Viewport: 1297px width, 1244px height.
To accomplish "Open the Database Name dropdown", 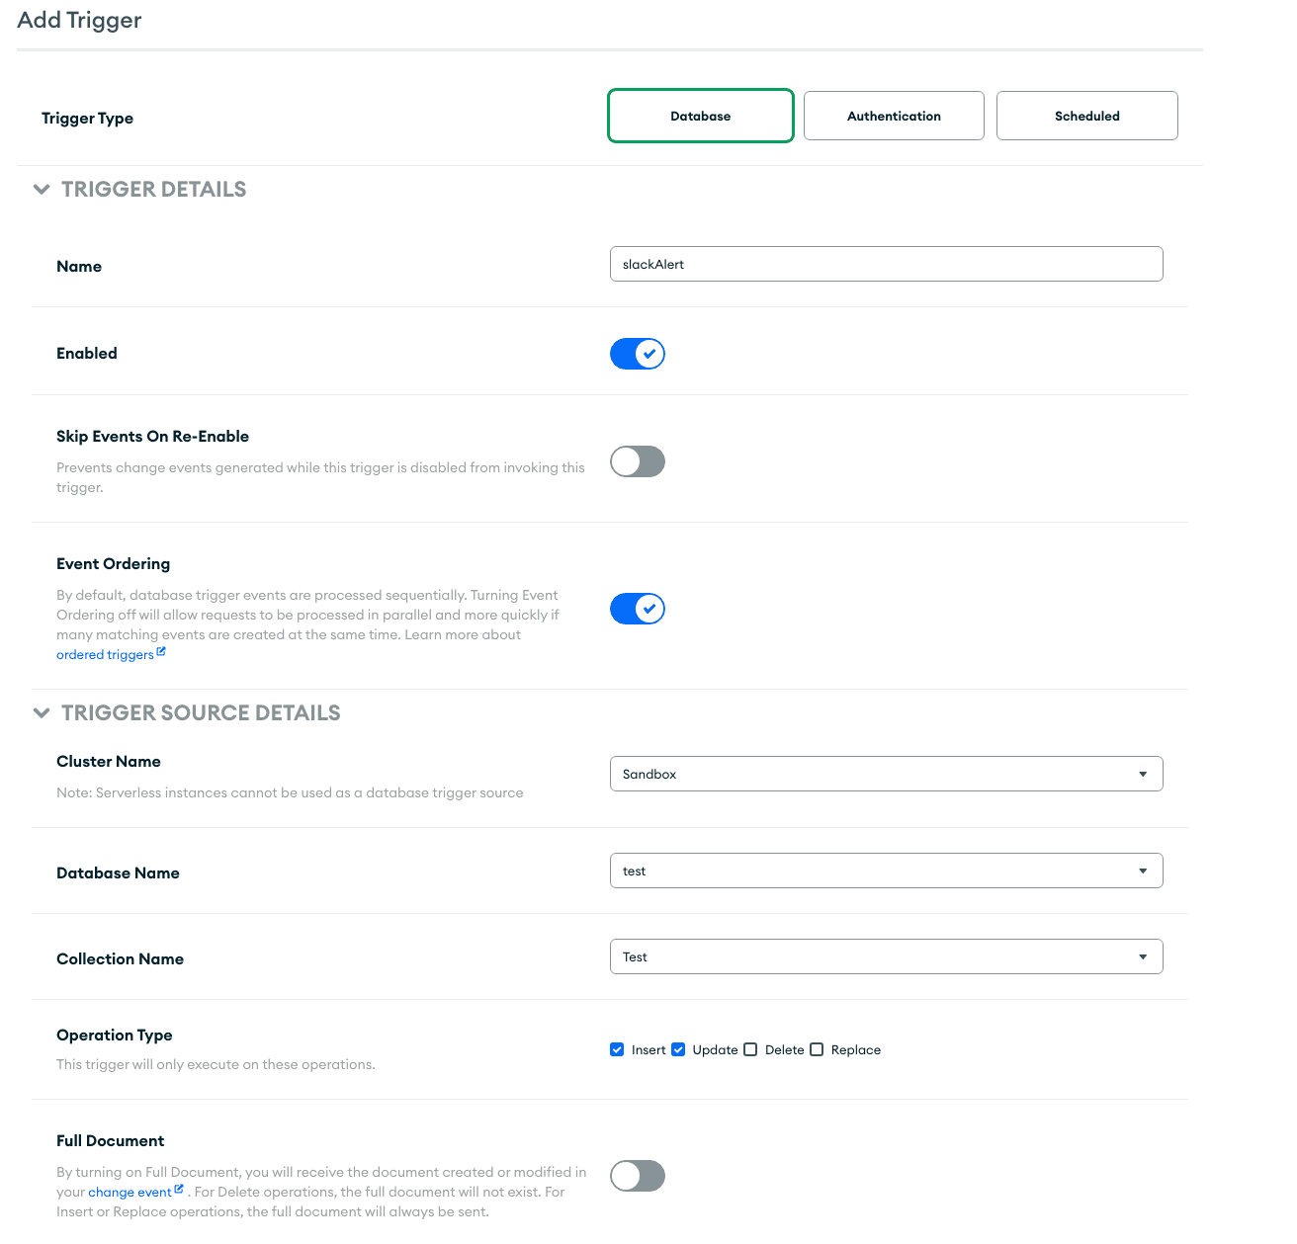I will pos(886,871).
